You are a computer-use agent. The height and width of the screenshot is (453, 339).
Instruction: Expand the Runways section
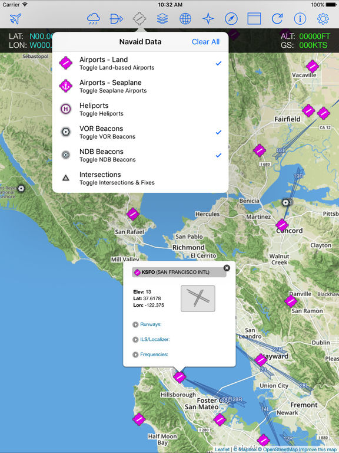coord(147,324)
